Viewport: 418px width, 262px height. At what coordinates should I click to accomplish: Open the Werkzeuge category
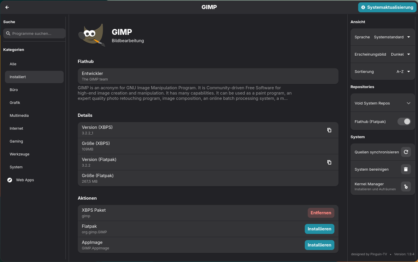click(34, 154)
